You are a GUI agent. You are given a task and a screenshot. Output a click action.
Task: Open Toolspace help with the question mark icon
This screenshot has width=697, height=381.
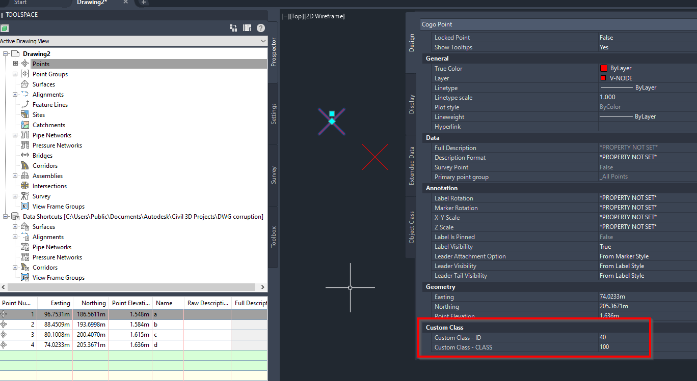pos(261,28)
